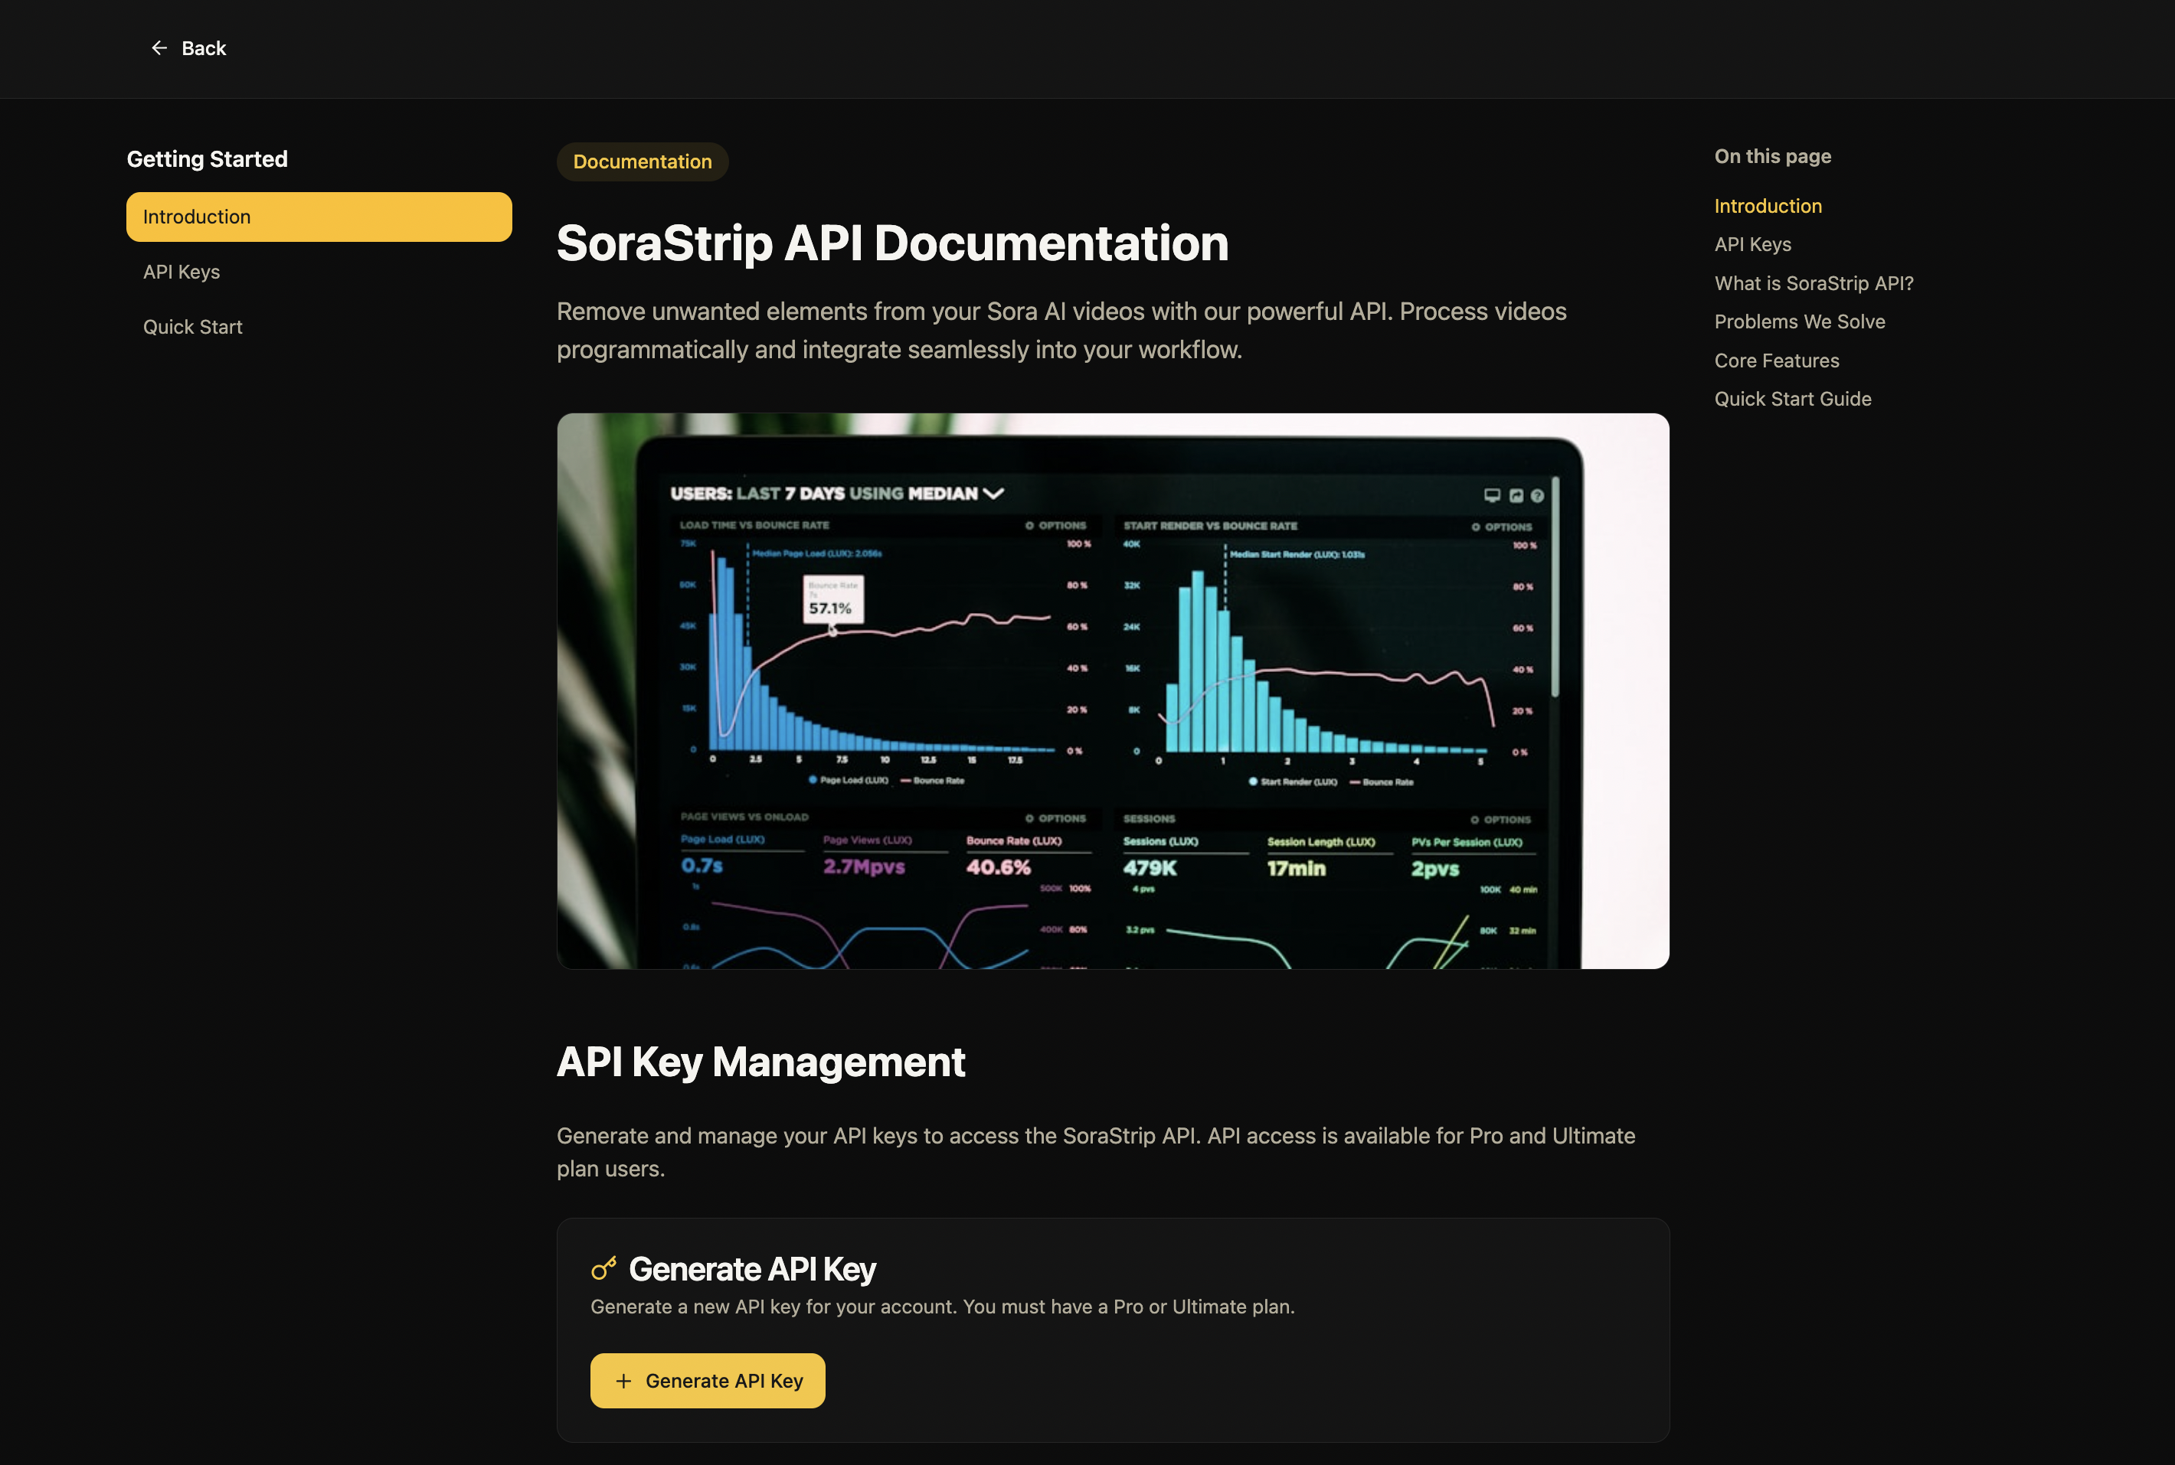Click the gear icon beside Load Time vs Bounce Rate
The image size is (2175, 1465).
click(1029, 525)
